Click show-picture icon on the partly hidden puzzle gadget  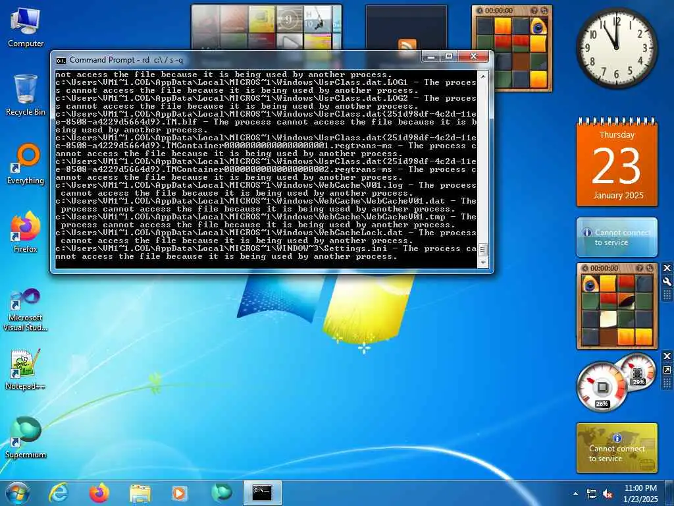click(x=534, y=11)
